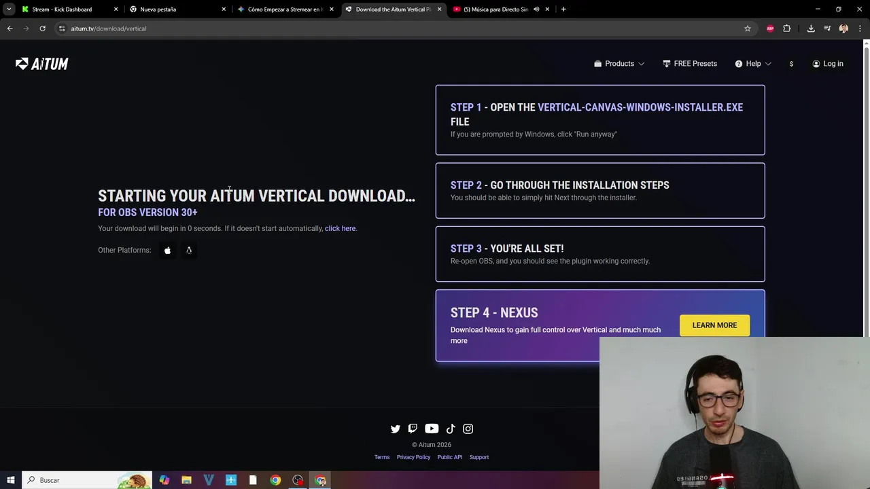Open Terms link in footer
This screenshot has width=870, height=489.
tap(382, 457)
